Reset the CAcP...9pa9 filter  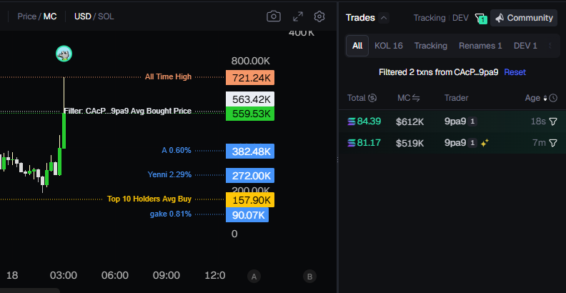pos(515,72)
